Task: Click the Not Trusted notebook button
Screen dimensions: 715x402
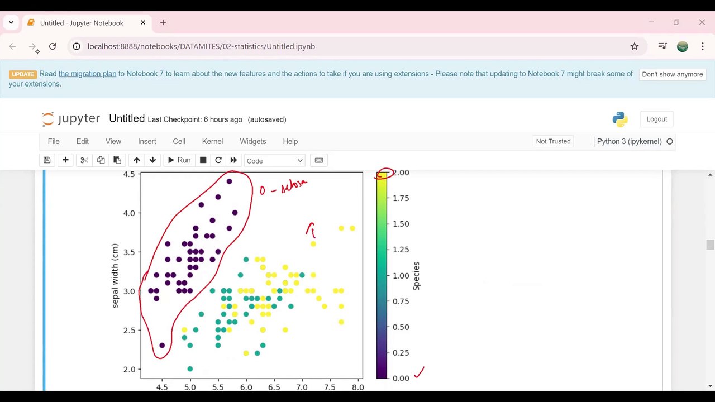Action: [x=554, y=141]
